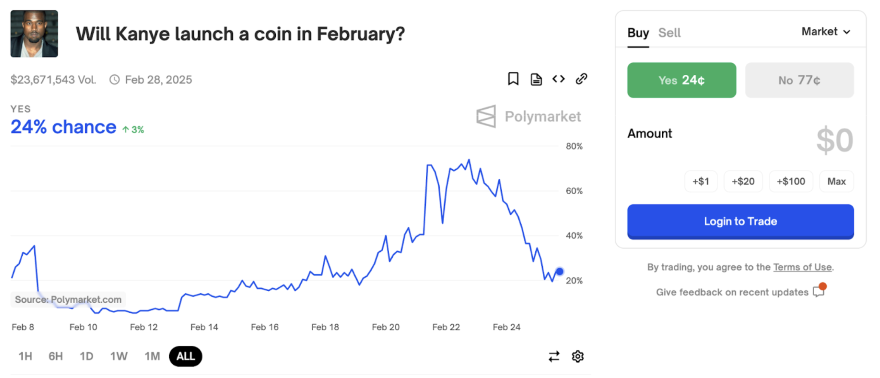This screenshot has width=880, height=378.
Task: Open the Terms of Use link
Action: (802, 267)
